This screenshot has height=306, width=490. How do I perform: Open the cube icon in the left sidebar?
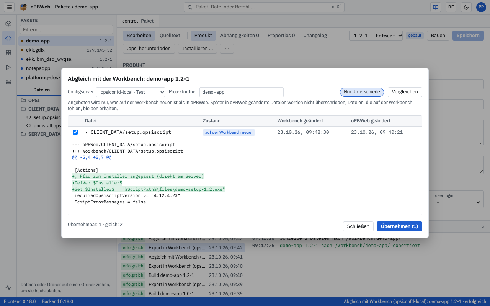pyautogui.click(x=8, y=24)
